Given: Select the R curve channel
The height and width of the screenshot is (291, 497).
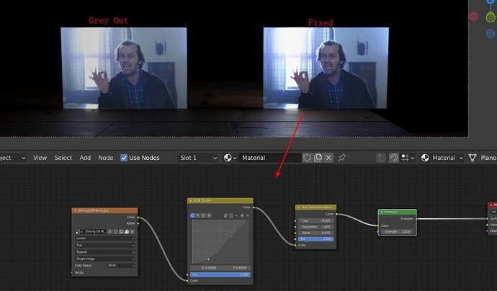Looking at the screenshot, I should (x=198, y=215).
